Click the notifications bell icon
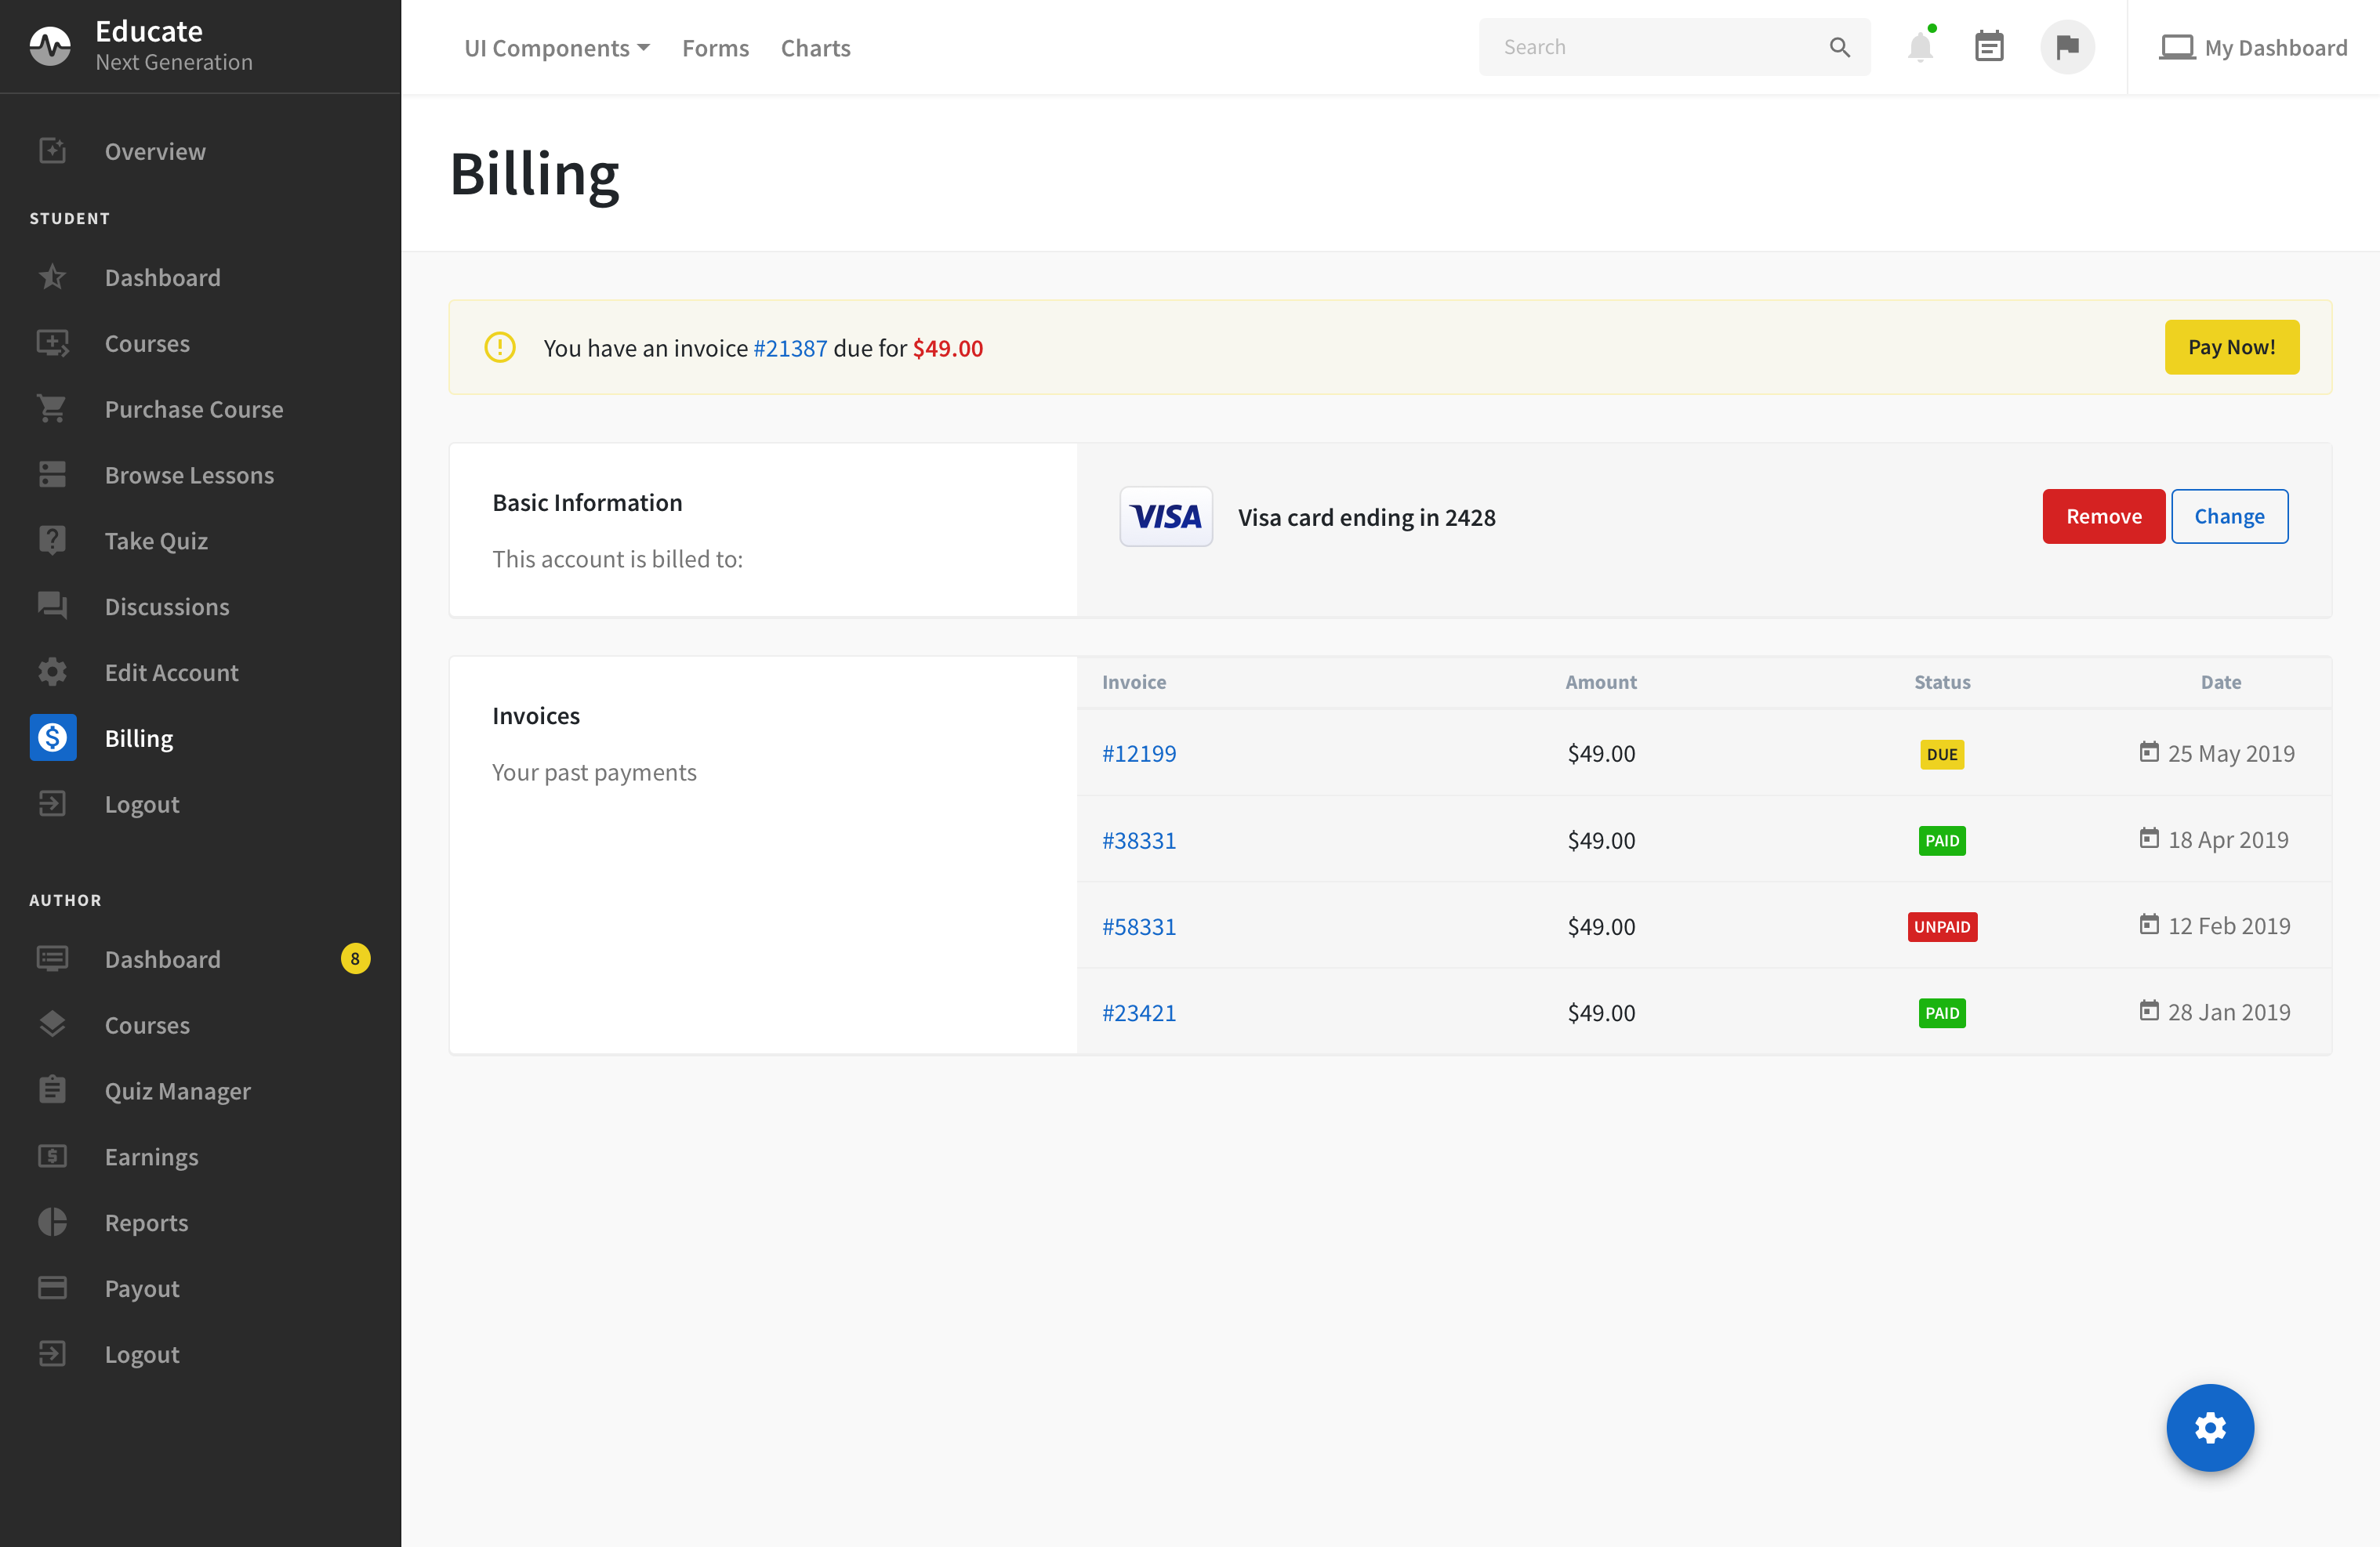Image resolution: width=2380 pixels, height=1547 pixels. (1919, 47)
